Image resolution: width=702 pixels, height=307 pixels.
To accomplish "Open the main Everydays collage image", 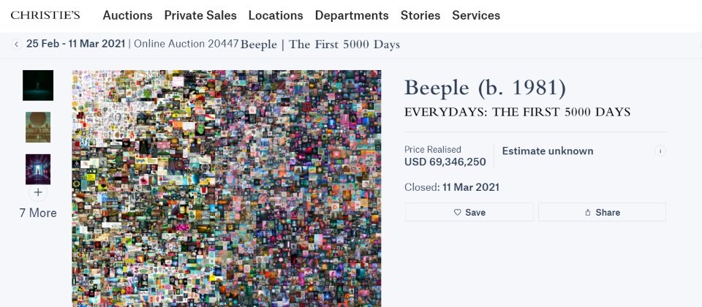I will tap(227, 188).
